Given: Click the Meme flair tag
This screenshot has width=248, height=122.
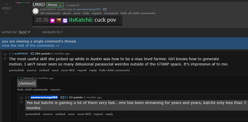Looking at the screenshot, I should click(x=55, y=5).
